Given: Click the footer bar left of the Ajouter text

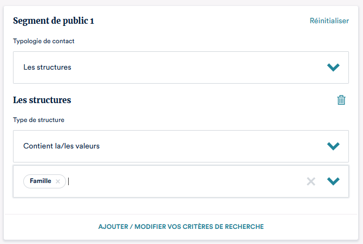Looking at the screenshot, I should click(x=49, y=227).
